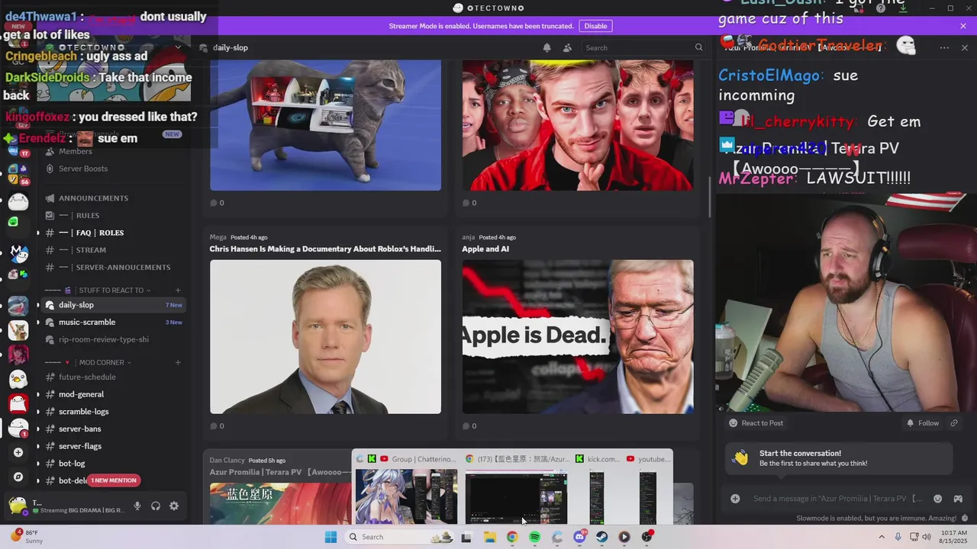
Task: Select Group Chatterino taskbar preview window
Action: coord(406,489)
